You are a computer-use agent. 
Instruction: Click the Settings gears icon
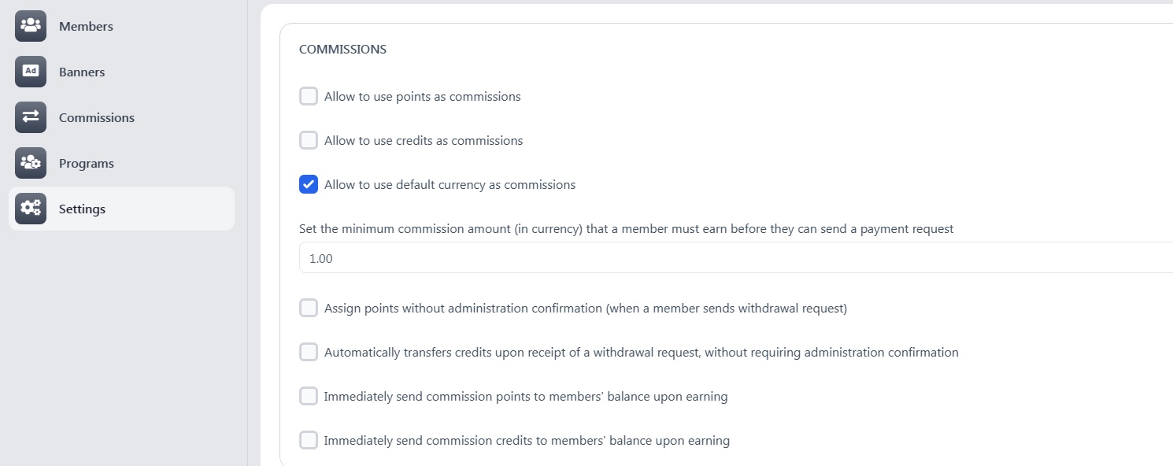pyautogui.click(x=31, y=209)
